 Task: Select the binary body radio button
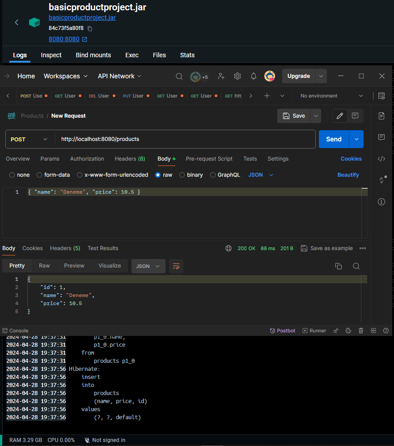click(182, 175)
